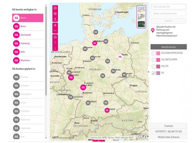Click the zoom in plus button
The height and width of the screenshot is (143, 192).
point(55,25)
